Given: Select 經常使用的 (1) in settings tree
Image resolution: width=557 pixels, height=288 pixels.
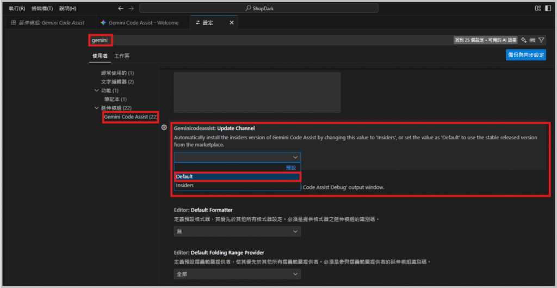Looking at the screenshot, I should (117, 73).
